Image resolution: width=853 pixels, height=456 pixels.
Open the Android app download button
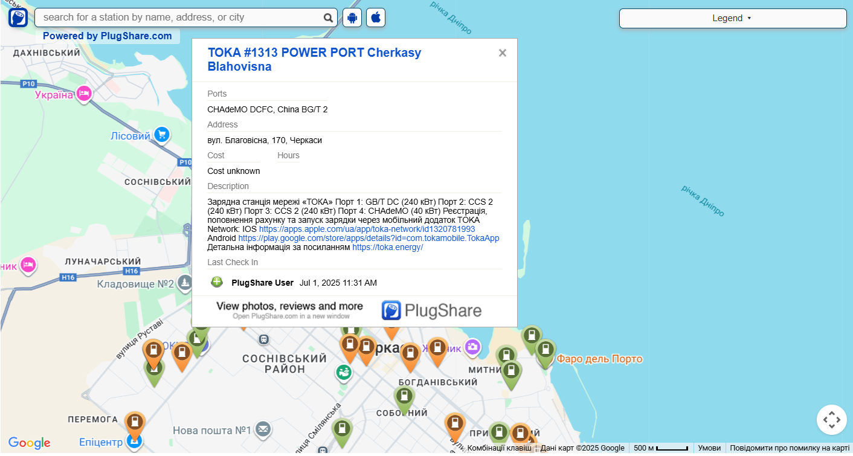coord(352,18)
